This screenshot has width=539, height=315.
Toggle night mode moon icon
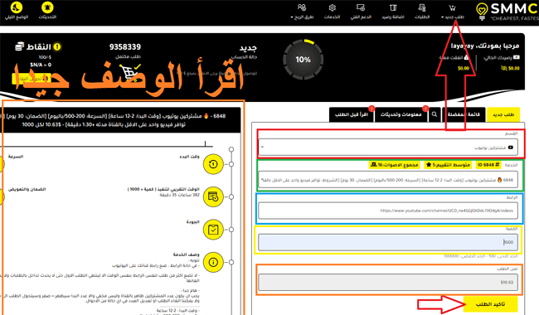(x=16, y=7)
